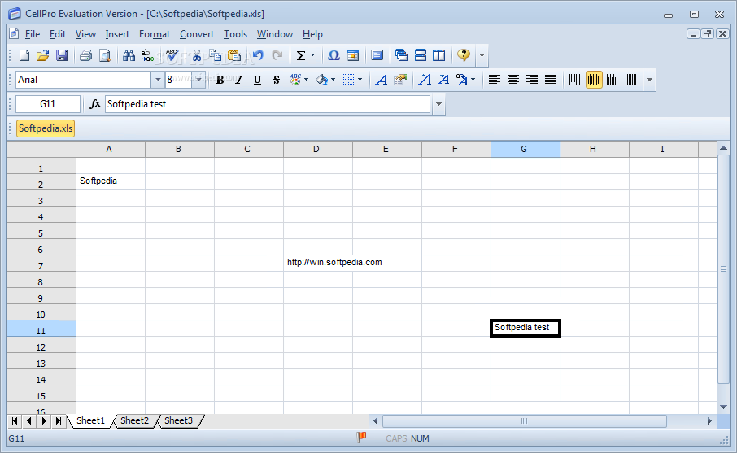
Task: Run the spell check tool
Action: click(x=172, y=55)
